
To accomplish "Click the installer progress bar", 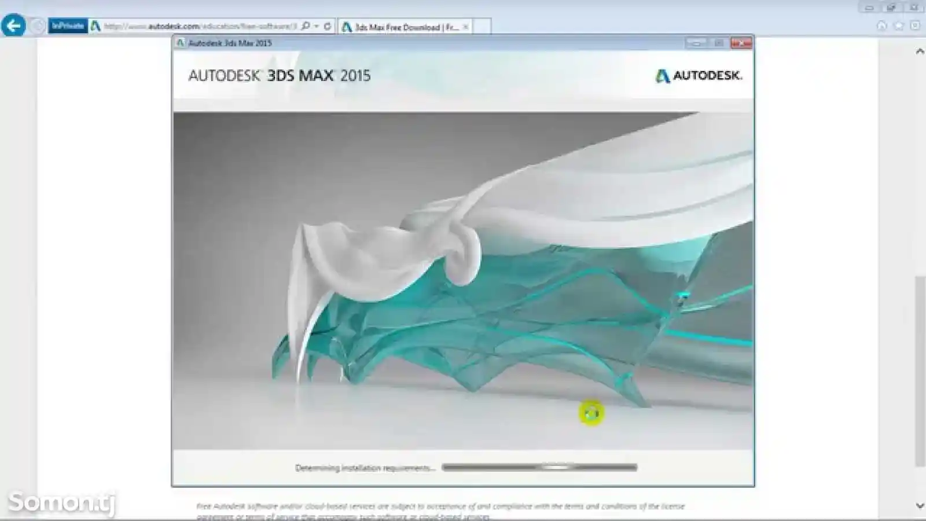I will point(539,467).
